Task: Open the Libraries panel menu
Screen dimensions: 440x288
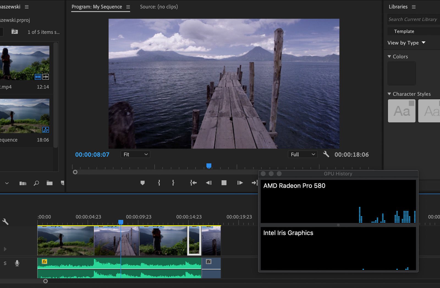Action: point(414,7)
